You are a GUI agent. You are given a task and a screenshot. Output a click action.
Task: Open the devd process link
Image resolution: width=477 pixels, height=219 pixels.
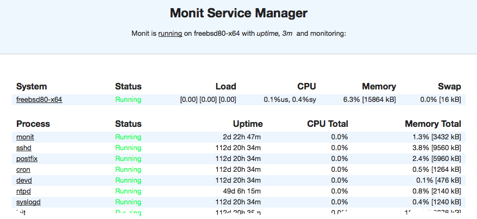pos(24,181)
